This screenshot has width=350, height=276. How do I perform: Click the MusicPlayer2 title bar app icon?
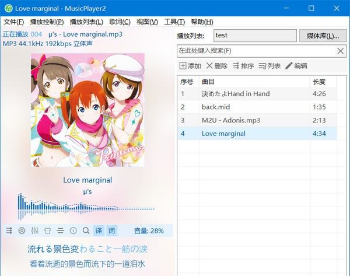click(x=9, y=8)
